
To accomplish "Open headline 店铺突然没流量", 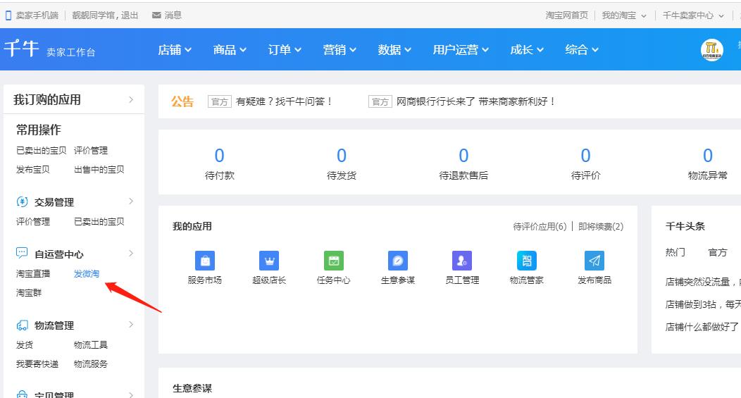I will click(703, 282).
